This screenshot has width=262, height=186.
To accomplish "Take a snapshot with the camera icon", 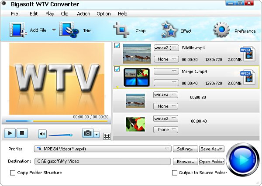I will pos(88,133).
